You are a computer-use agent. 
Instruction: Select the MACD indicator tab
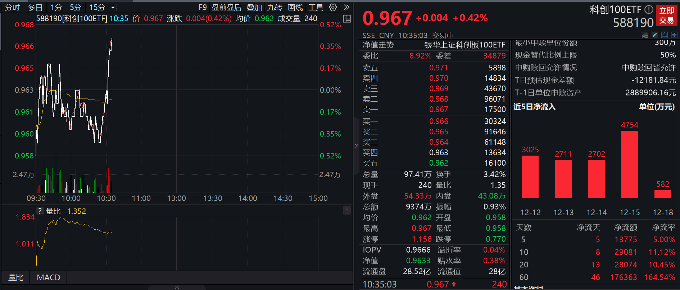pyautogui.click(x=49, y=277)
